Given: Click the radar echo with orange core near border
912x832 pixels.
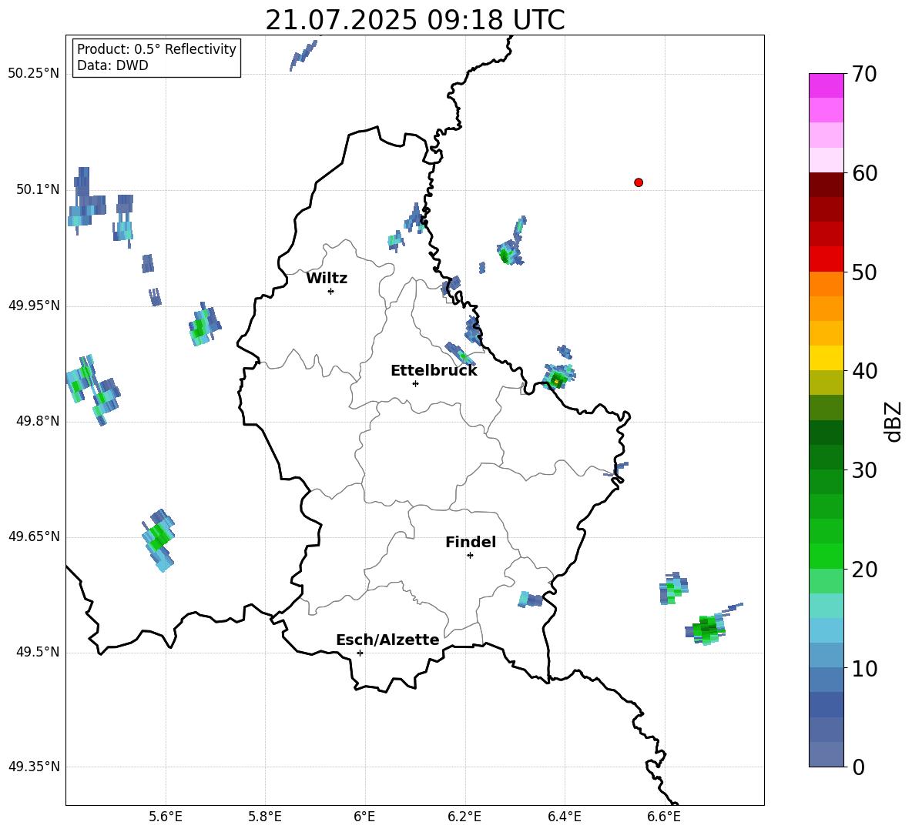Looking at the screenshot, I should click(558, 377).
